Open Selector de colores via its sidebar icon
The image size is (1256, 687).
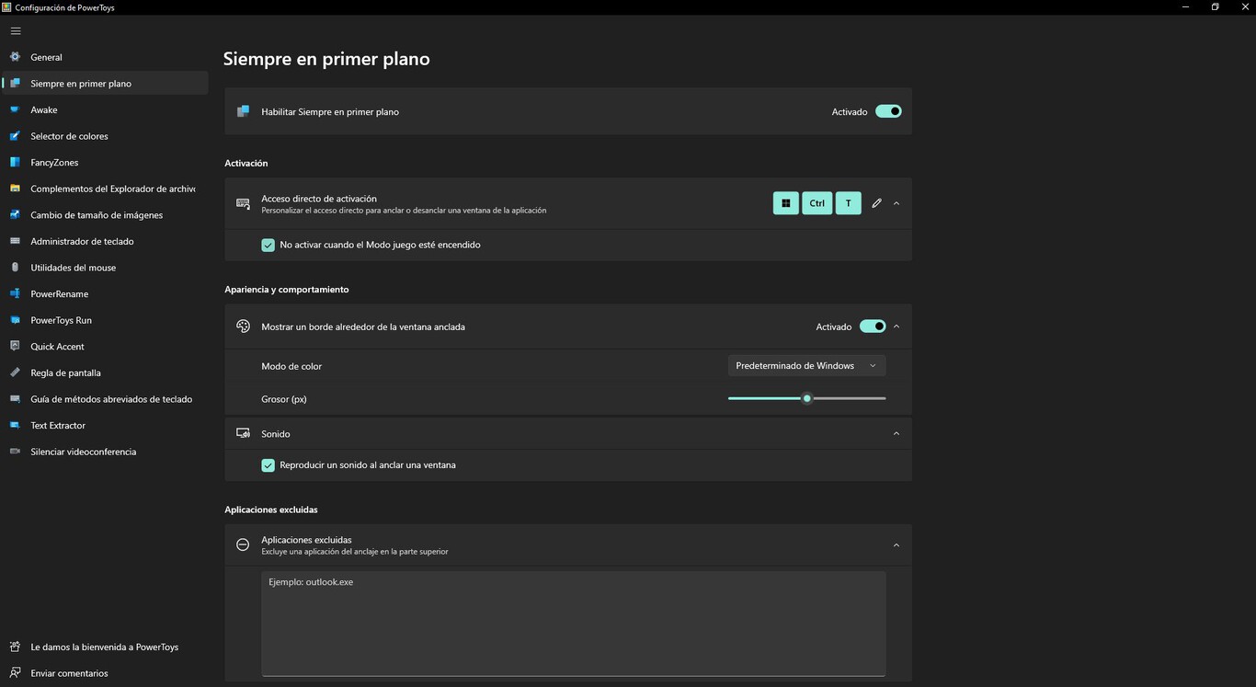[x=15, y=136]
